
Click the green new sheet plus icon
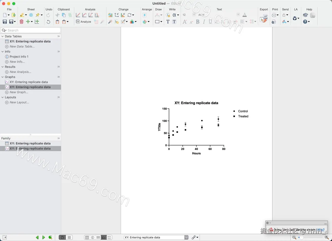(28, 22)
